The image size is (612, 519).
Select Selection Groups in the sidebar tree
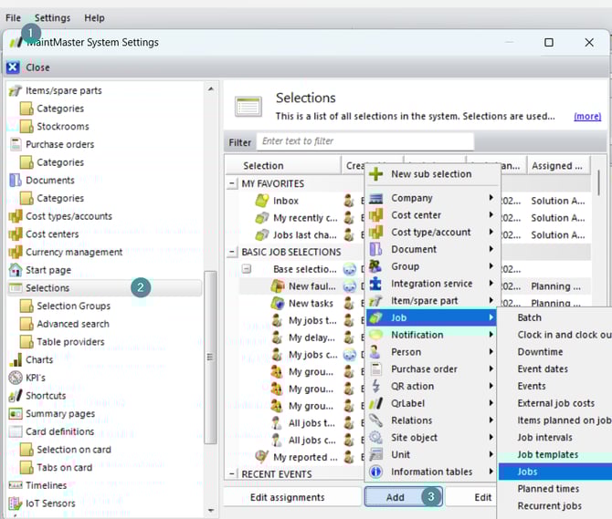(73, 306)
